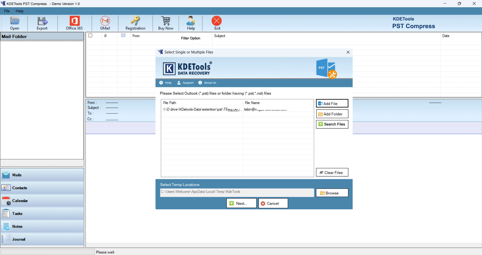Open Help from the toolbar

191,23
